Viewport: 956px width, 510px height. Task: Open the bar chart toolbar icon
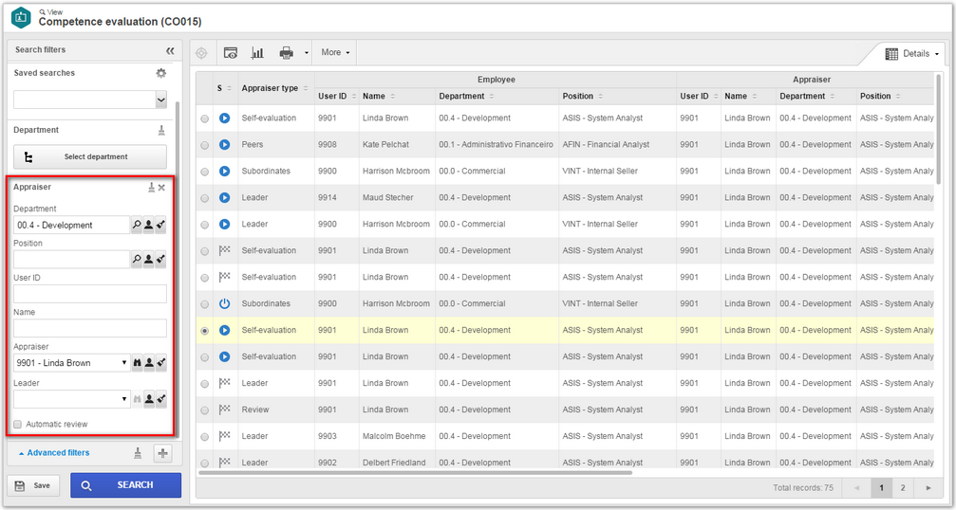coord(257,53)
